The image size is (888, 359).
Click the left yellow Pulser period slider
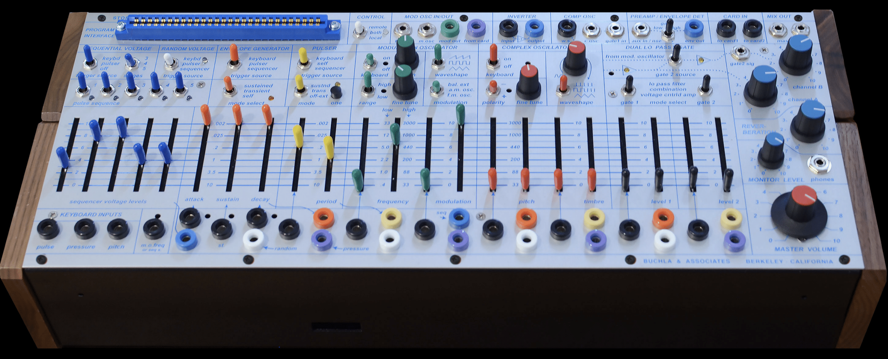pyautogui.click(x=298, y=136)
